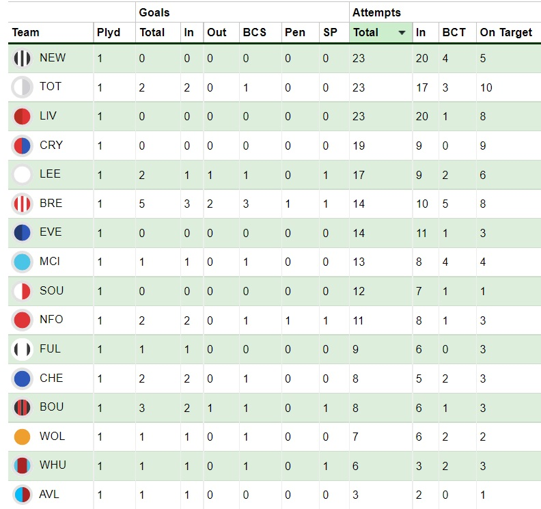Viewport: 541px width, 509px height.
Task: Sort by Goals Total column header
Action: coord(152,32)
